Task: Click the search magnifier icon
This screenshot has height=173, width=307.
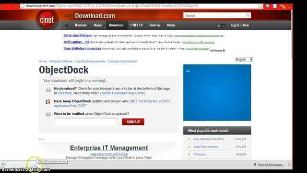Action: coord(248,15)
